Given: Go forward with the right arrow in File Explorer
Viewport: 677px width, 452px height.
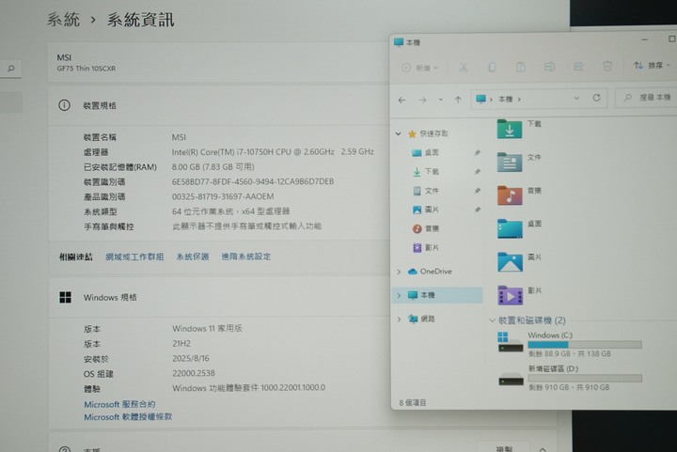Looking at the screenshot, I should (423, 100).
